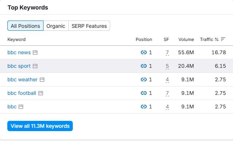Click SF value 7 for bbc news
Screen dimensions: 233x141
click(x=167, y=52)
